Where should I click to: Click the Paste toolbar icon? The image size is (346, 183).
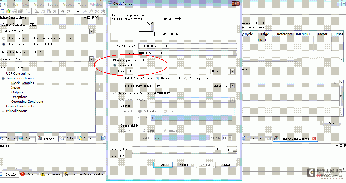[x=49, y=11]
